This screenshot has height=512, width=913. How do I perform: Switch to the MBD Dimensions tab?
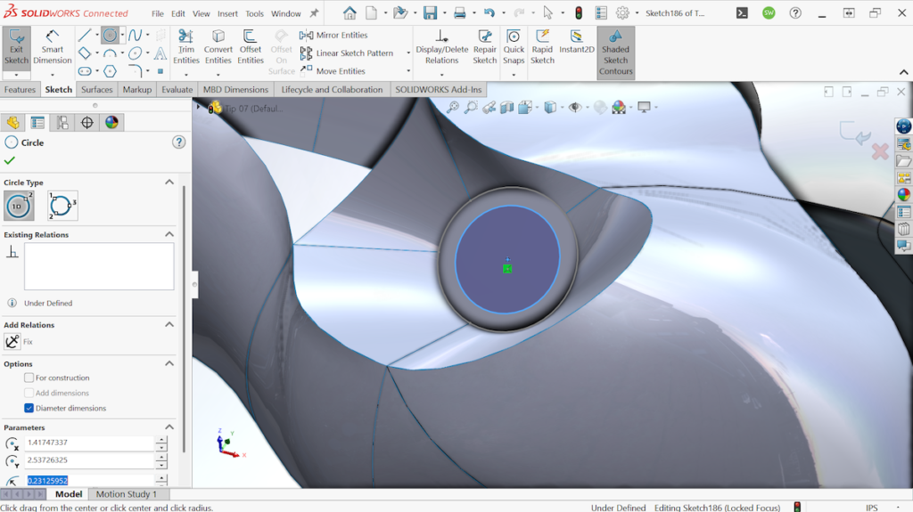235,90
